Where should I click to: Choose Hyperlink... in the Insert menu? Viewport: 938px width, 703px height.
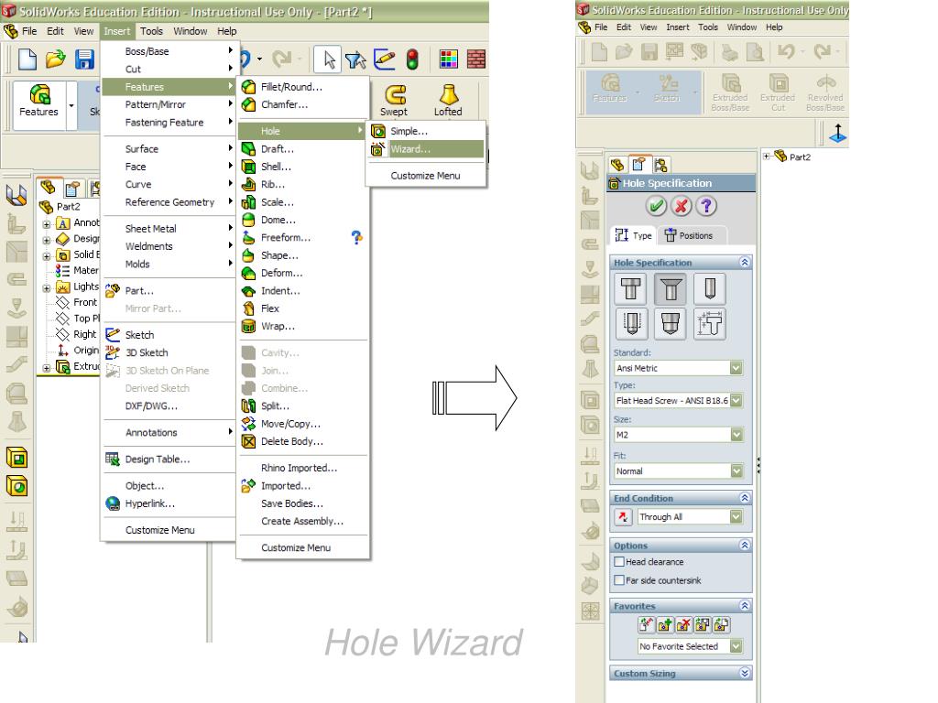[x=169, y=503]
